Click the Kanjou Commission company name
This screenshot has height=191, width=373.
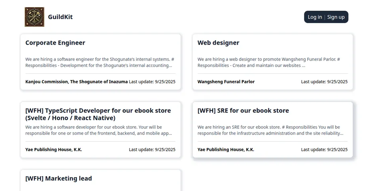pyautogui.click(x=77, y=82)
